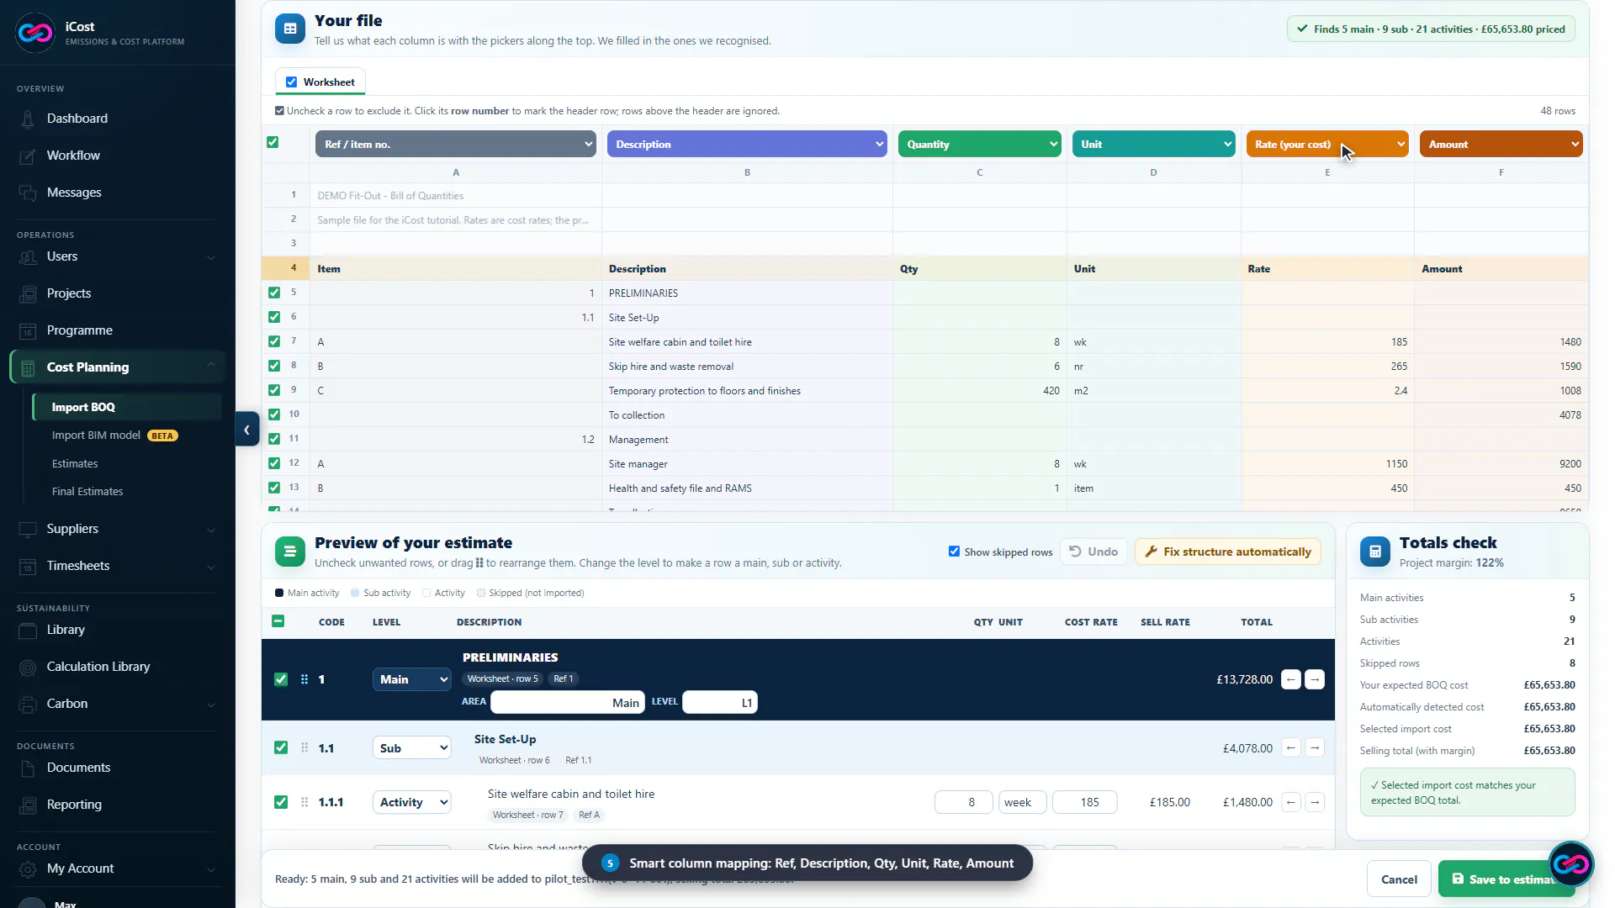The image size is (1615, 908).
Task: Open the Programme calendar icon
Action: [28, 330]
